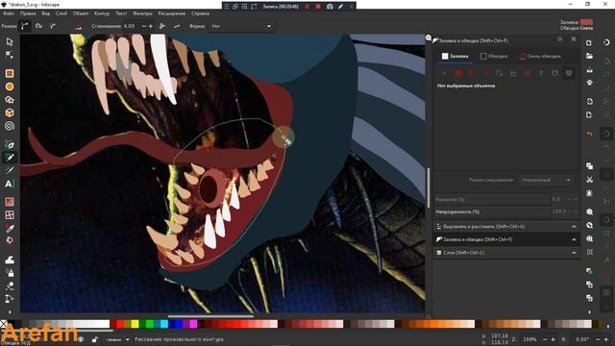Select the Tweak tool
Screen dimensions: 615x346
pyautogui.click(x=10, y=259)
